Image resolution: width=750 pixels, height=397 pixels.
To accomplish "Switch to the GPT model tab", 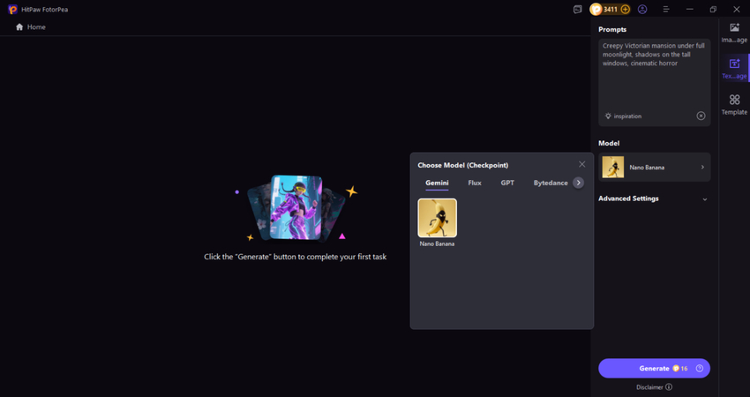I will (507, 183).
